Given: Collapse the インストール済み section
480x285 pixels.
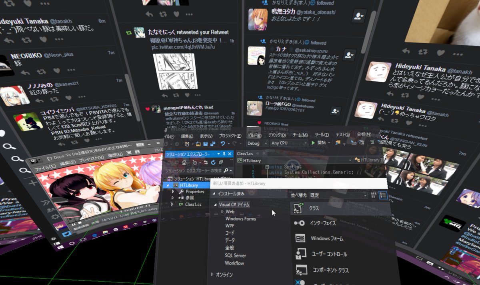Looking at the screenshot, I should [x=214, y=194].
